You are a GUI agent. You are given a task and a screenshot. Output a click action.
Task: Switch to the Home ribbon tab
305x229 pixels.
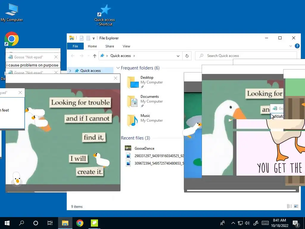click(x=92, y=46)
